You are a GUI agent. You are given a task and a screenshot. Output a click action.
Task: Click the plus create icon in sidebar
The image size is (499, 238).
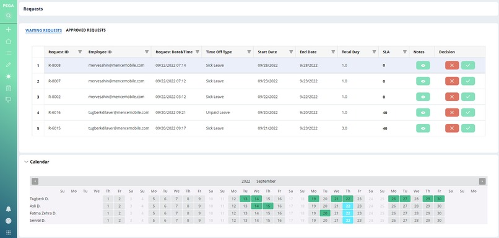pyautogui.click(x=9, y=30)
